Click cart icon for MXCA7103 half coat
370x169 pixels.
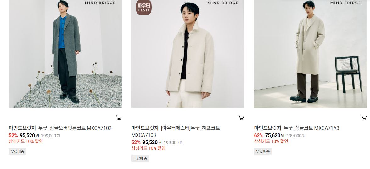(241, 118)
